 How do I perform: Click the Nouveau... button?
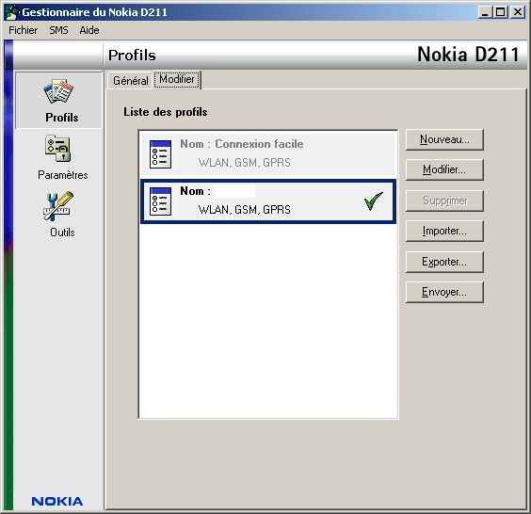click(x=444, y=139)
